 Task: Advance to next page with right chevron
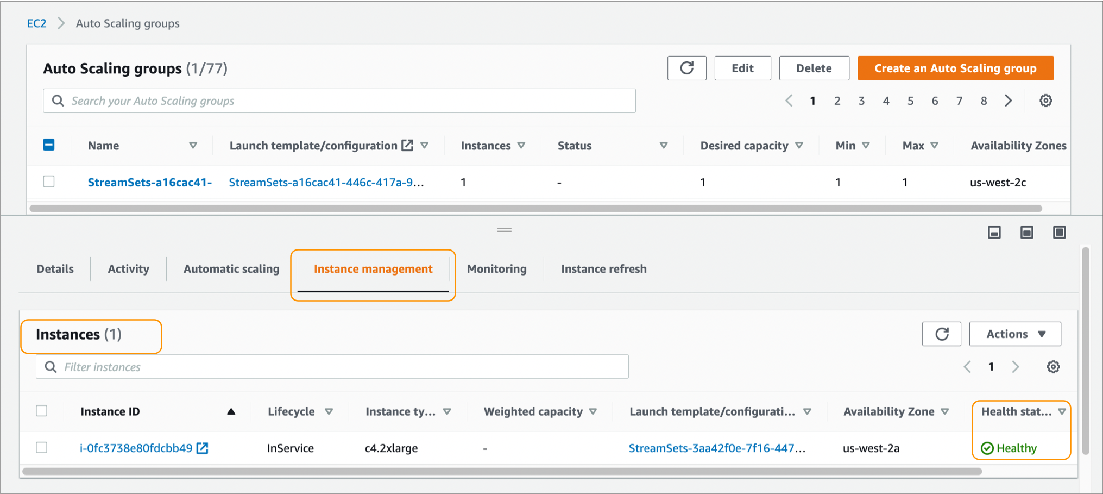1009,101
